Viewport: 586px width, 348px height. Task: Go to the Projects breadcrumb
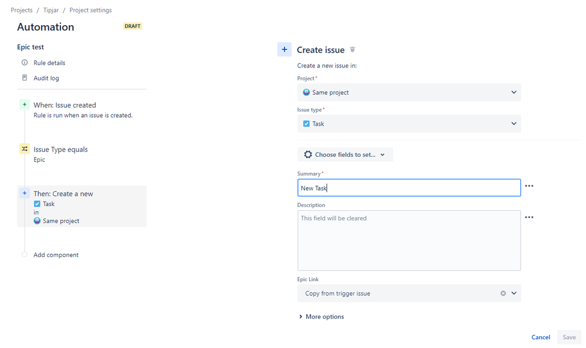(22, 10)
